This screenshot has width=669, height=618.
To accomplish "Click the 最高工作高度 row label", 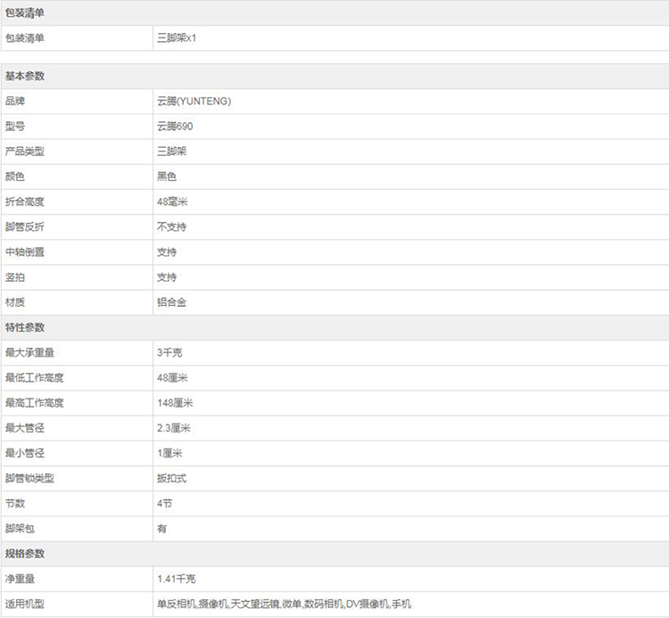I will tap(35, 403).
